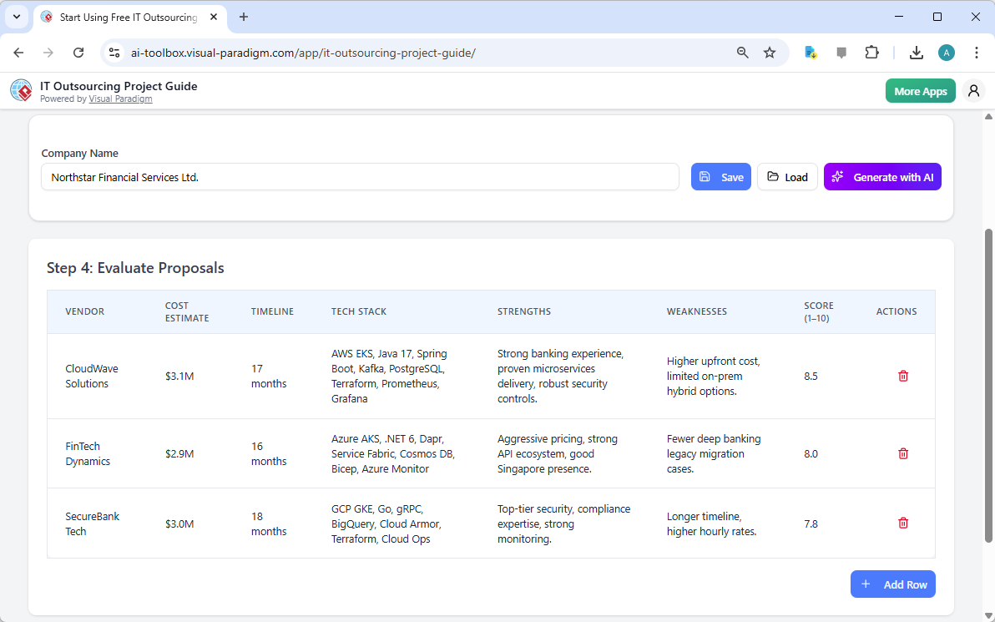The width and height of the screenshot is (995, 622).
Task: Click the zoom magnifier in the address bar
Action: point(742,52)
